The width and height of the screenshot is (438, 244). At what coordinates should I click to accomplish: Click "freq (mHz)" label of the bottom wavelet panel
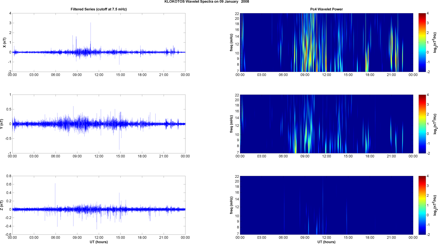231,205
